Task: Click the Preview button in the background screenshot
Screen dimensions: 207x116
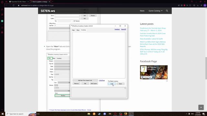Action: 93,16
